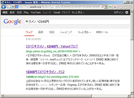Click the 5 件 (0.15 秒) result count text
This screenshot has width=134, height=98.
click(33, 39)
